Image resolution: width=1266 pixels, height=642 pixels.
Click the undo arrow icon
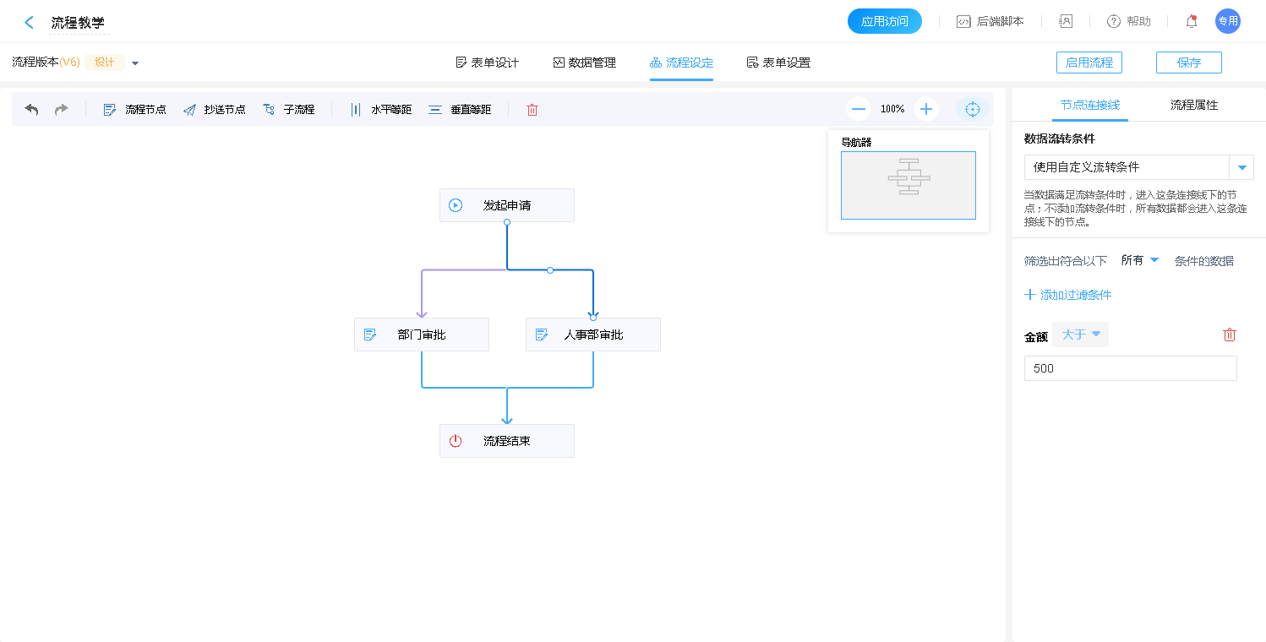[x=31, y=110]
